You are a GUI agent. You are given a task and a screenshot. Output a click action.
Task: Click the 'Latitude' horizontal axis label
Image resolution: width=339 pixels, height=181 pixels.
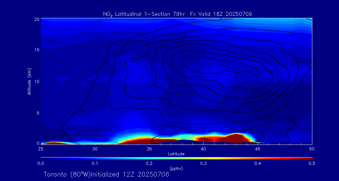[176, 154]
